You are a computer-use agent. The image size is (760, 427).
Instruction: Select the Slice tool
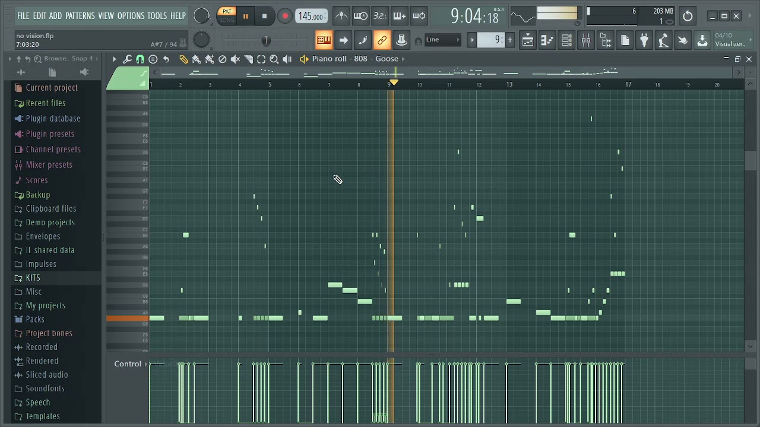click(249, 59)
